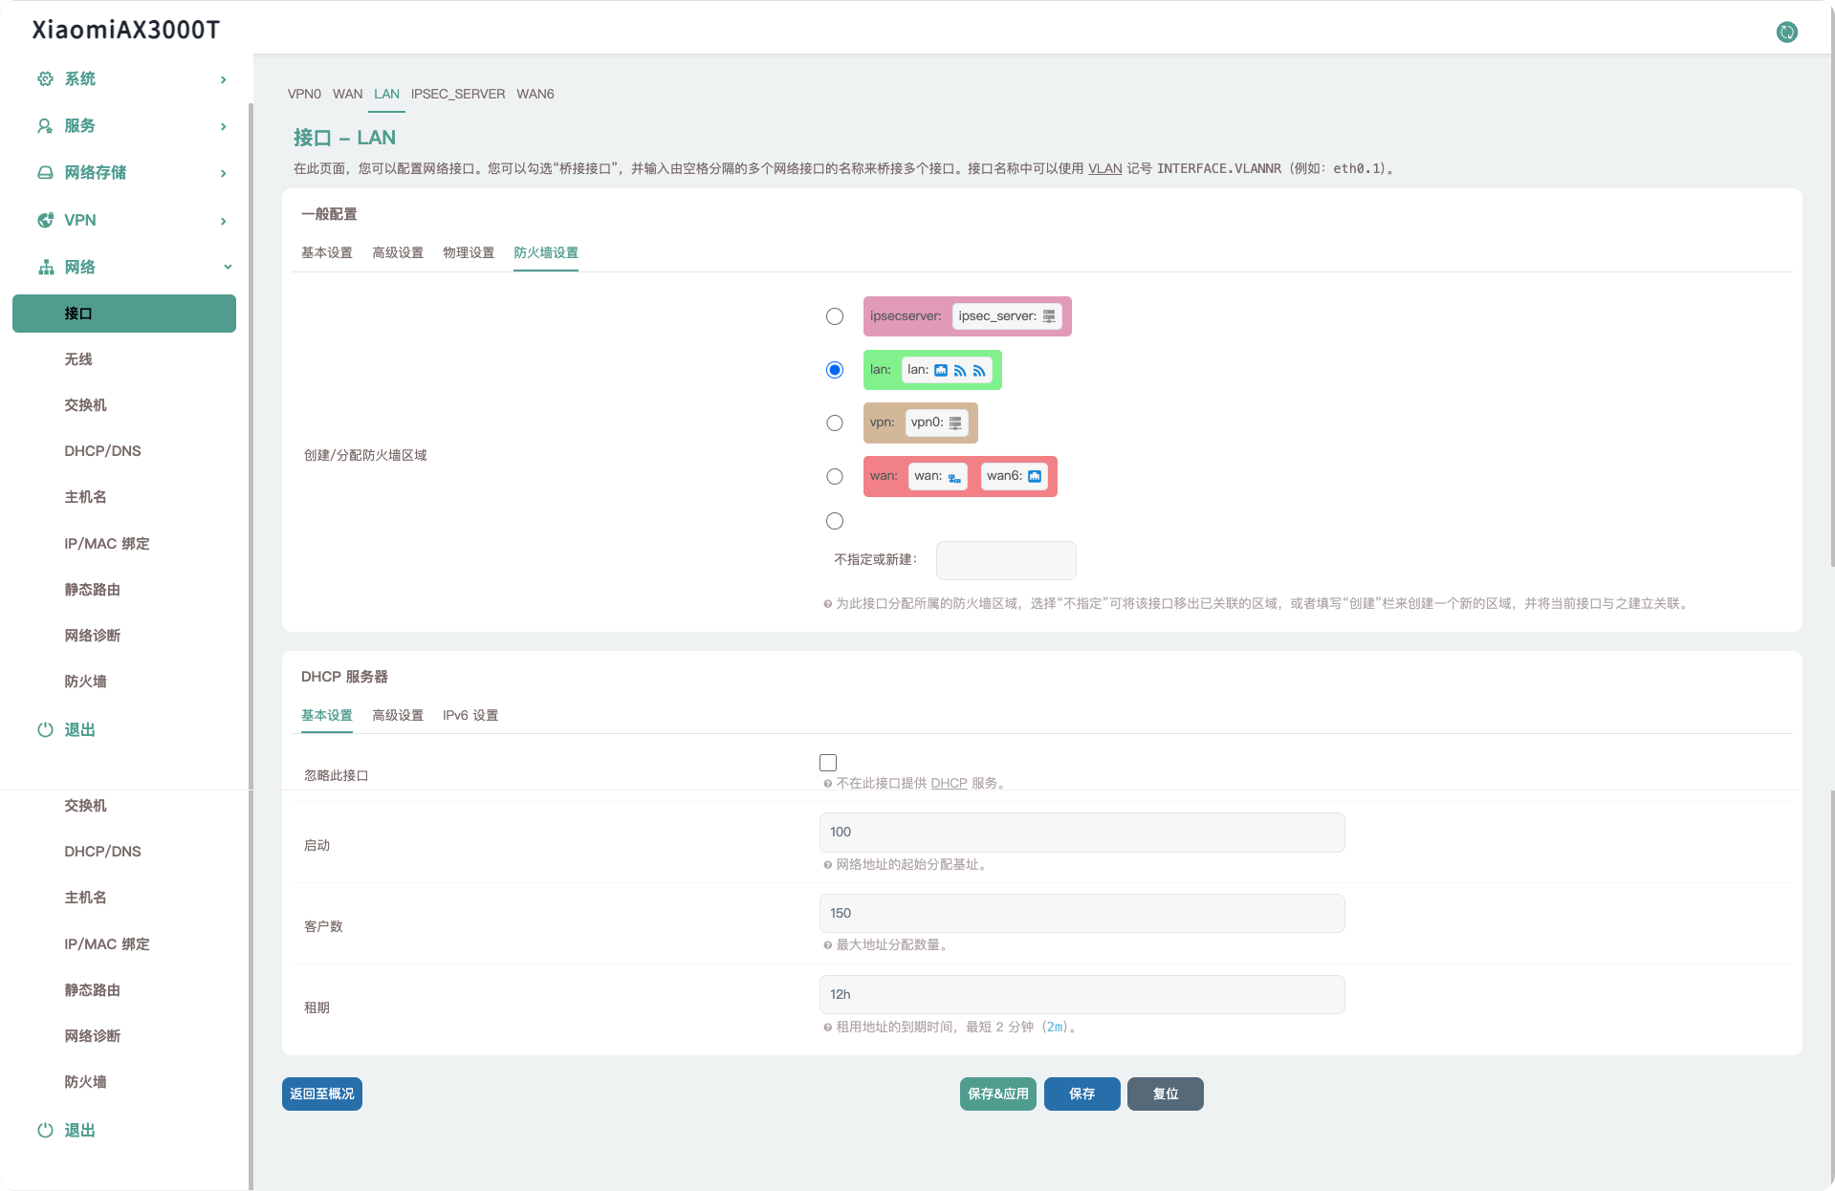Click the wan6 port icon in red zone
The width and height of the screenshot is (1835, 1191).
1035,476
